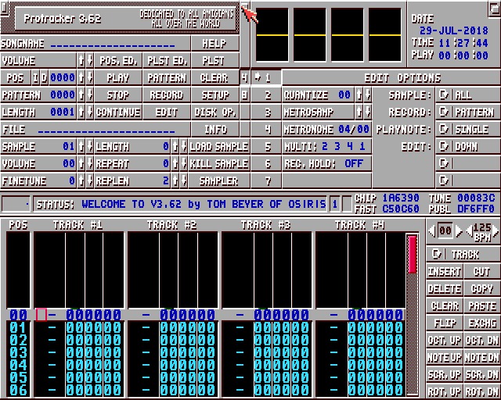Viewport: 501px width, 400px height.
Task: Click NOTE DN transpose button
Action: 482,358
